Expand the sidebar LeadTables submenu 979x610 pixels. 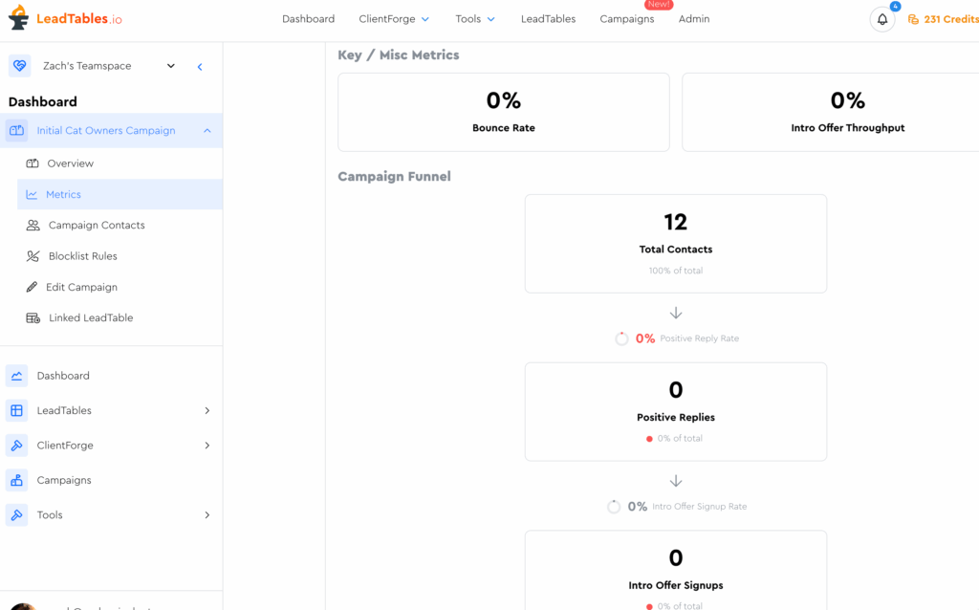[207, 411]
